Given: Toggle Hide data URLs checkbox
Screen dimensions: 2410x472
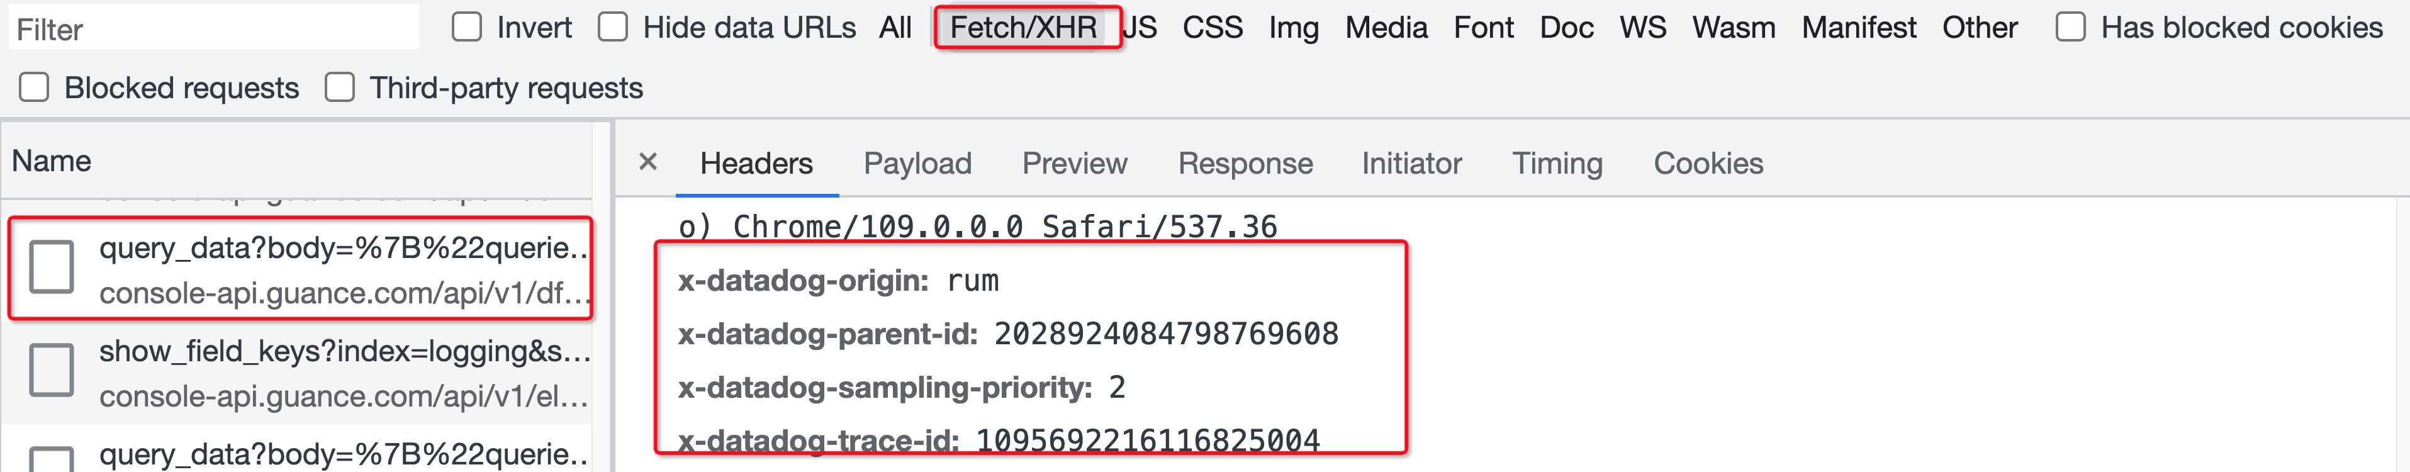Looking at the screenshot, I should pyautogui.click(x=613, y=27).
